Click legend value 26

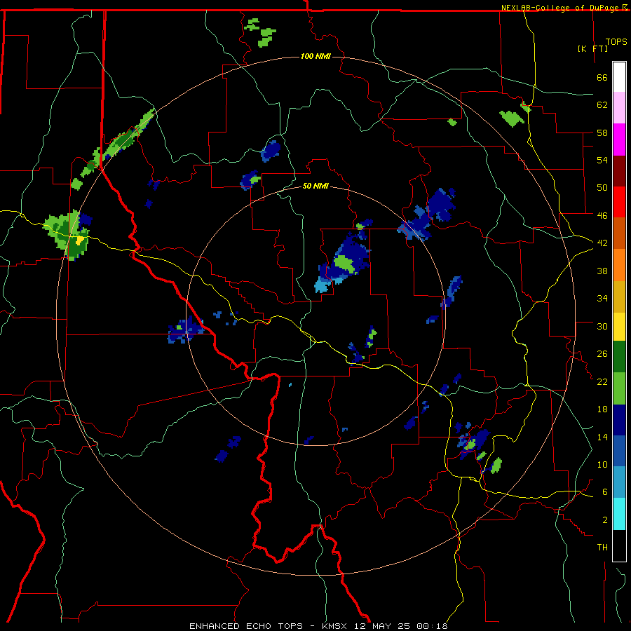(602, 354)
